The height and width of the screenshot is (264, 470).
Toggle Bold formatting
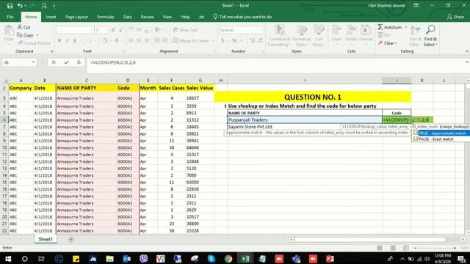[59, 40]
